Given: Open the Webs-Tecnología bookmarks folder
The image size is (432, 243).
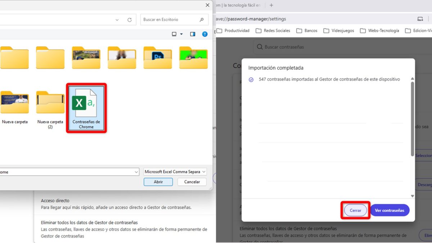Looking at the screenshot, I should tap(379, 31).
